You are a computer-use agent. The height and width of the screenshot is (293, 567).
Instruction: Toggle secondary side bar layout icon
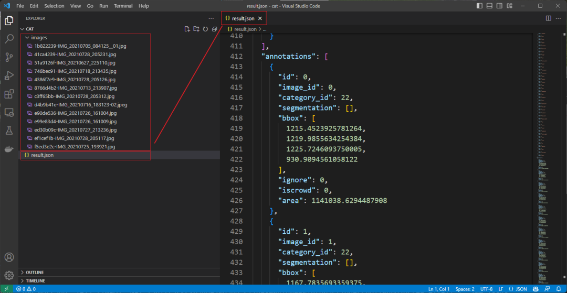point(499,6)
